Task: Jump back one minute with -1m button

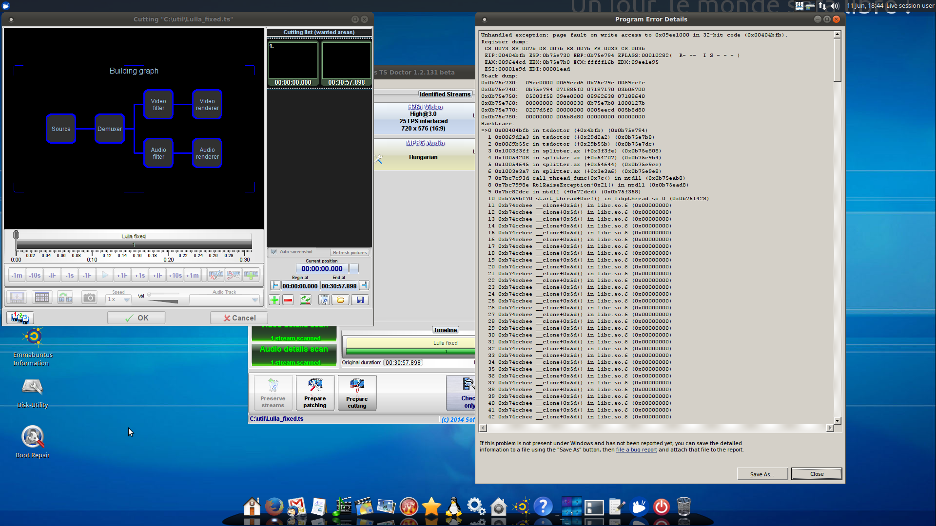Action: pyautogui.click(x=17, y=275)
